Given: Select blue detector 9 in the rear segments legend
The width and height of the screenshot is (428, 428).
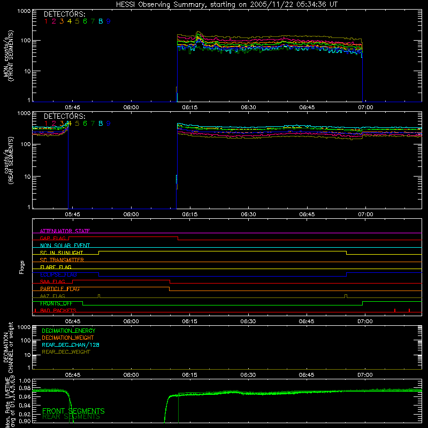Looking at the screenshot, I should (109, 124).
